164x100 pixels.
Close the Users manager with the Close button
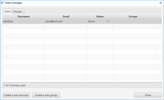[148, 95]
